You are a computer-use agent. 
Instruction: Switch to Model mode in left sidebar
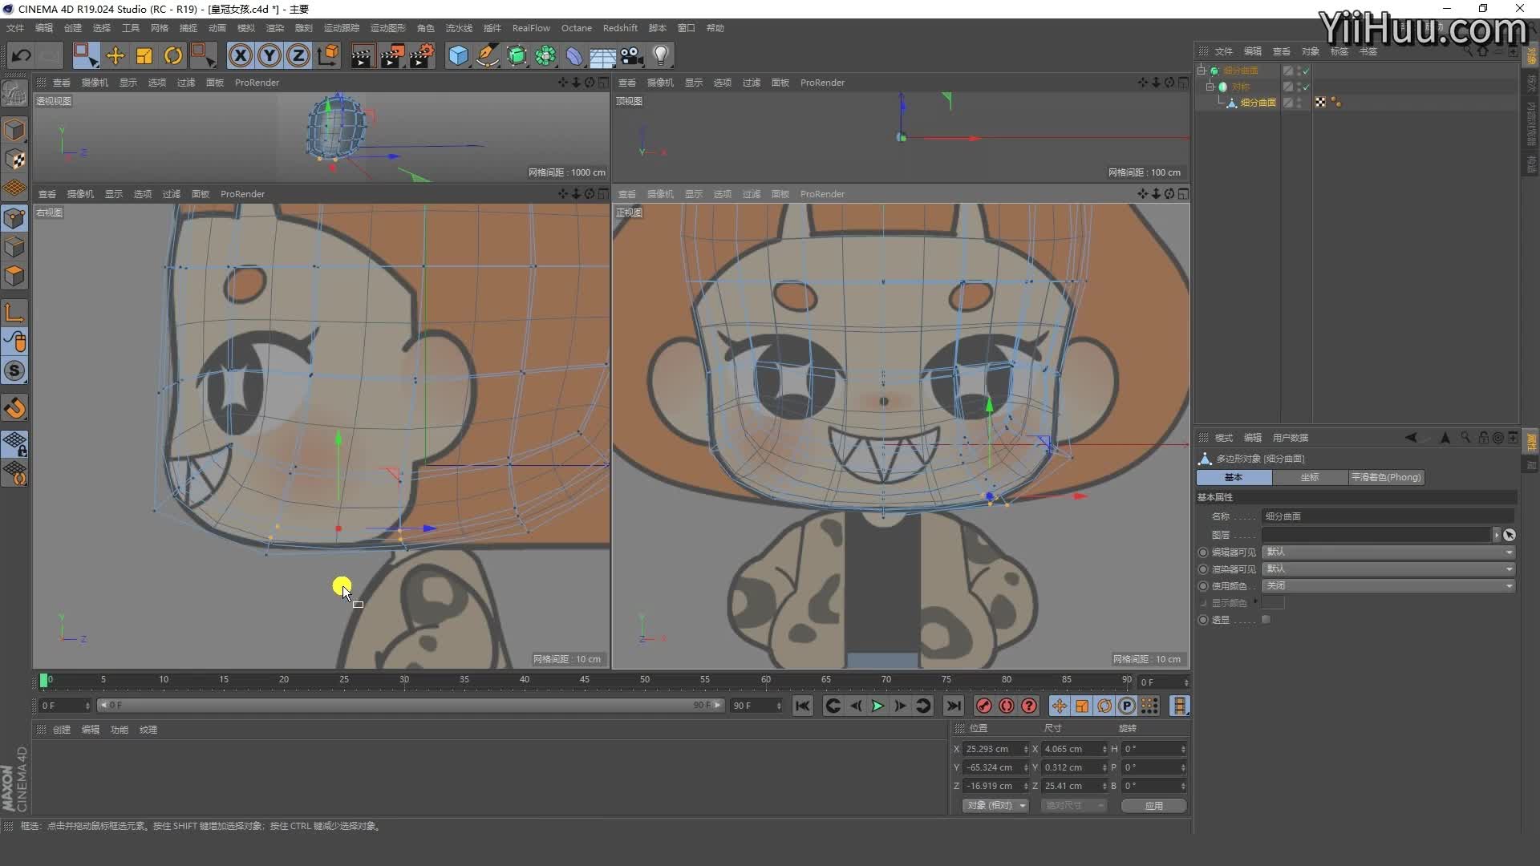coord(14,130)
